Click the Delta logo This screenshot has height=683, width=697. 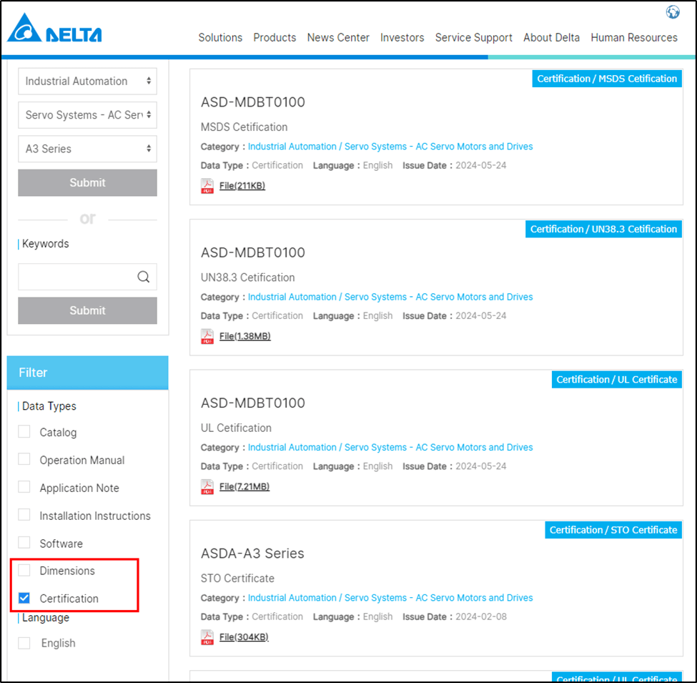coord(55,30)
